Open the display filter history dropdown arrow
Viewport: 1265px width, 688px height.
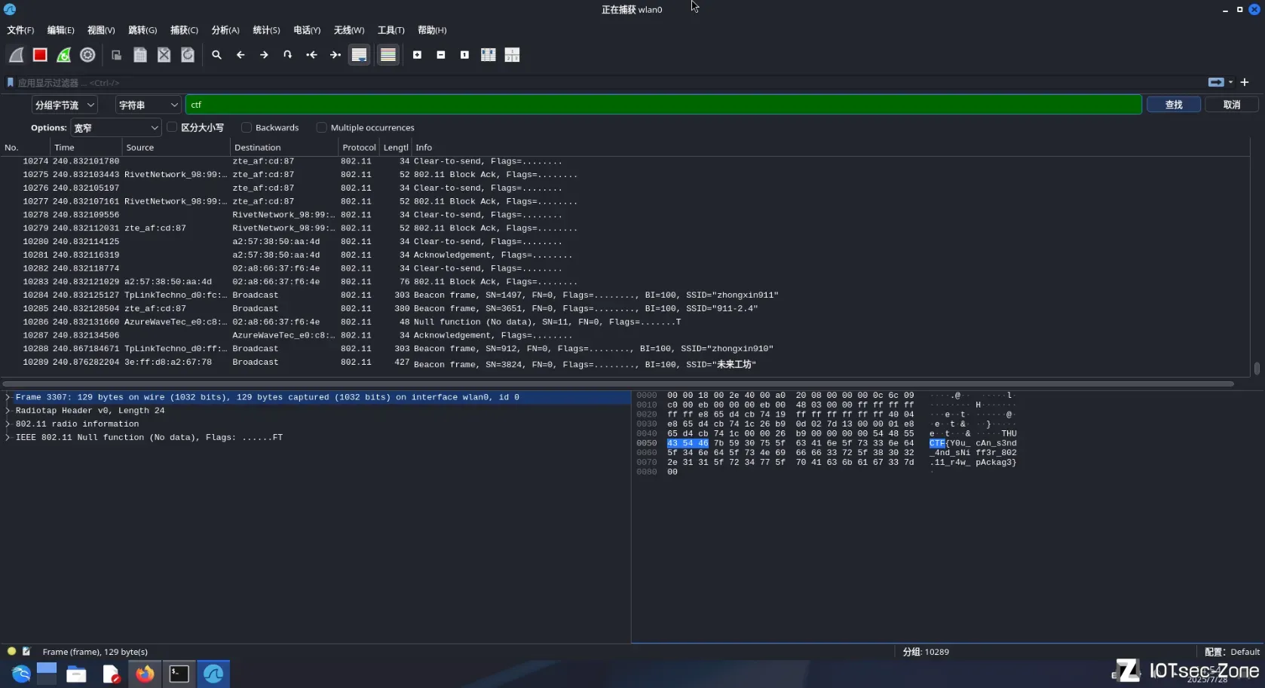[x=1231, y=82]
